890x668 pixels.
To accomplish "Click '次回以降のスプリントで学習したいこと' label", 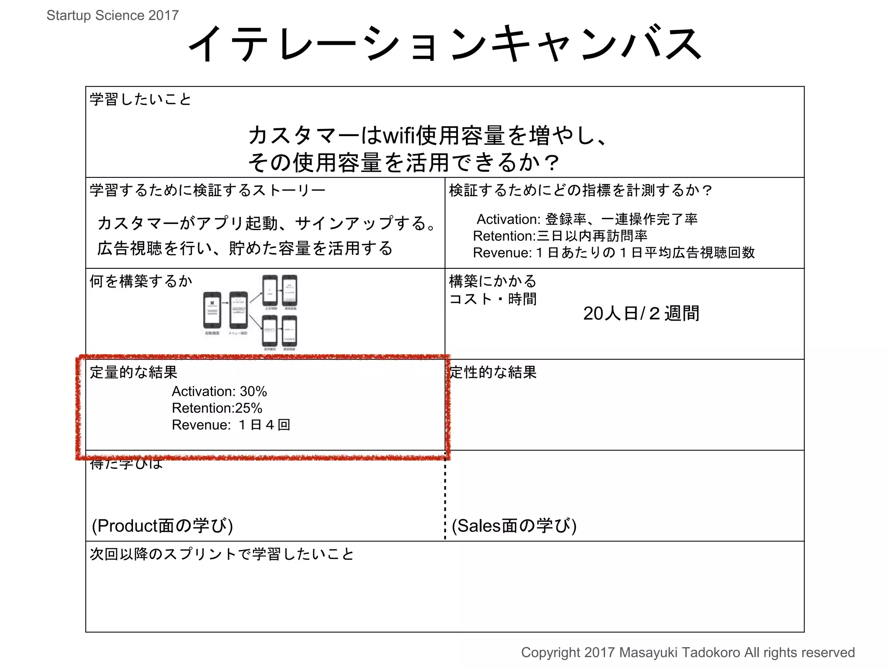I will pyautogui.click(x=222, y=554).
